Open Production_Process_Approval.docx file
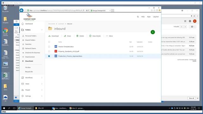203x114 pixels. pyautogui.click(x=70, y=56)
